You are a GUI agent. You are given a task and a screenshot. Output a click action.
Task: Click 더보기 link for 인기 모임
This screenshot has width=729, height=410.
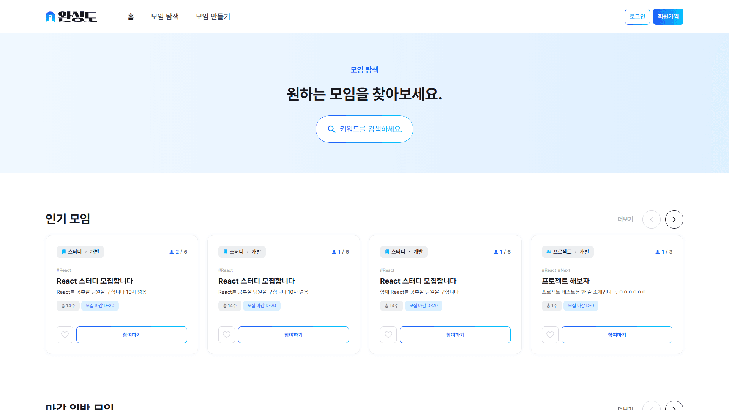(625, 219)
